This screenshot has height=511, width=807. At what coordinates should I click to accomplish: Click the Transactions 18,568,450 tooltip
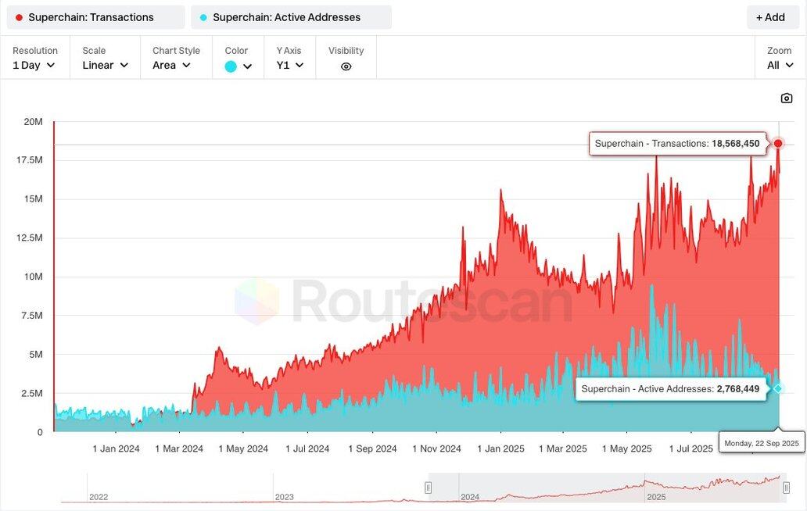(677, 144)
